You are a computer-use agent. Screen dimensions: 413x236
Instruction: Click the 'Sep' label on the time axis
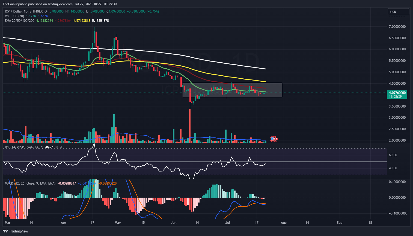coord(340,223)
